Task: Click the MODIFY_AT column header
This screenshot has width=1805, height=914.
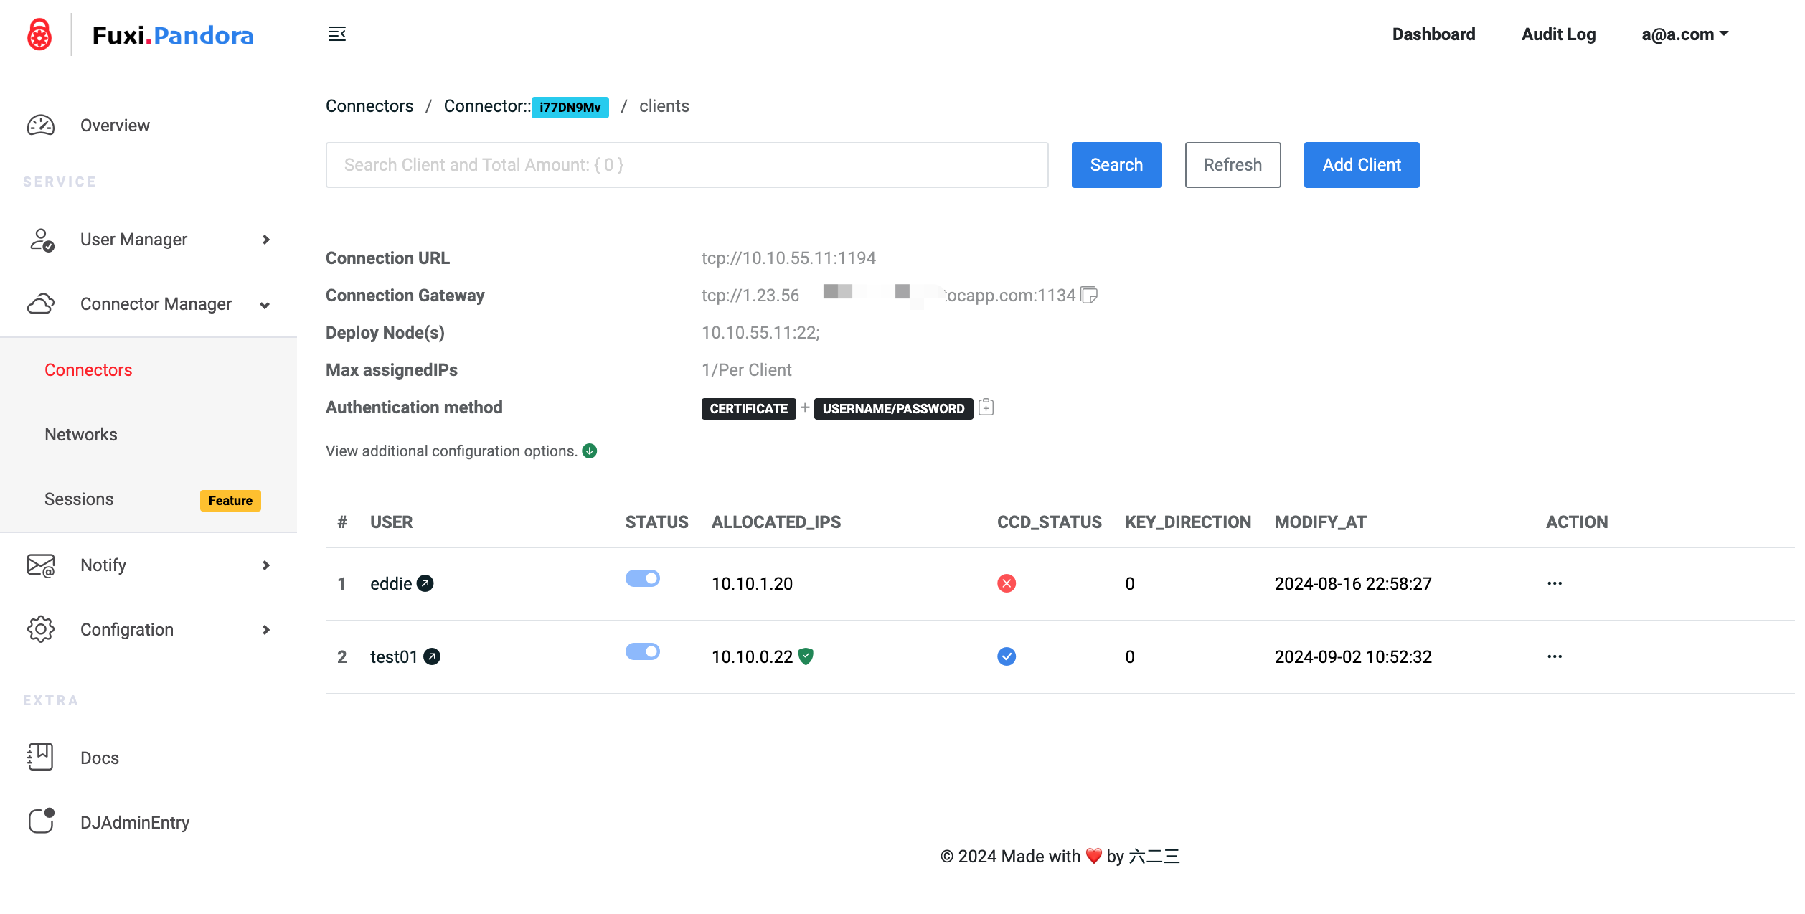Action: point(1320,522)
